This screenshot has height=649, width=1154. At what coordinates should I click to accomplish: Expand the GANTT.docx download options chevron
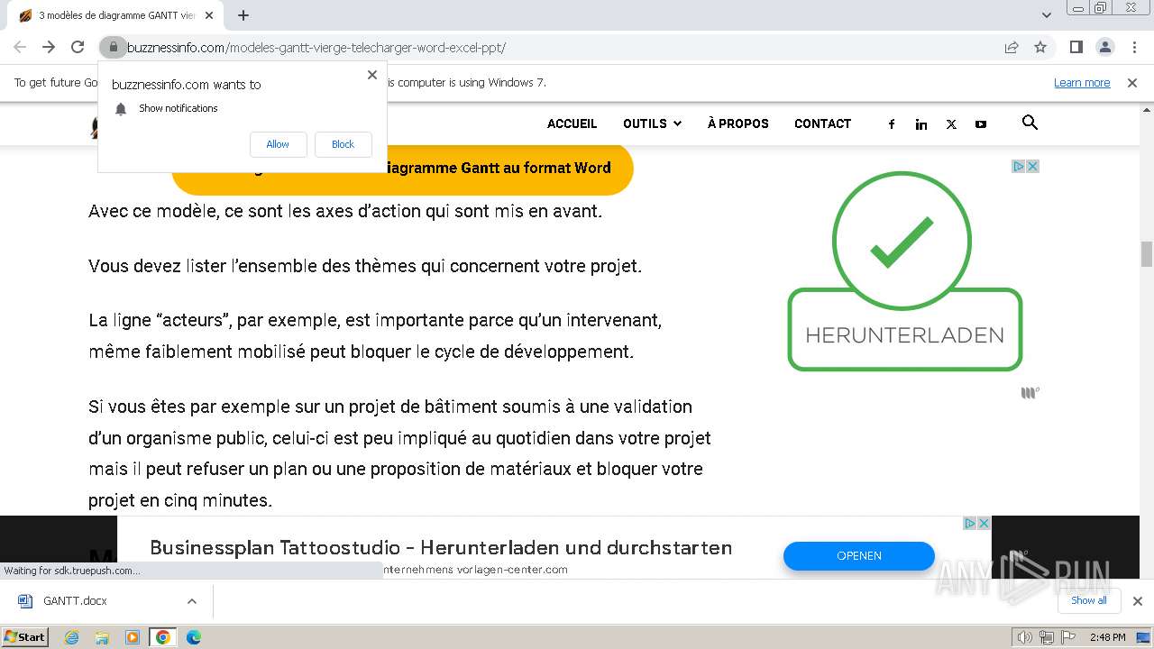(x=191, y=601)
